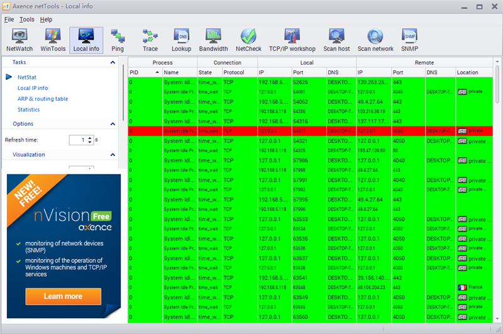This screenshot has height=334, width=503.
Task: Launch the Trace tool
Action: (x=150, y=40)
